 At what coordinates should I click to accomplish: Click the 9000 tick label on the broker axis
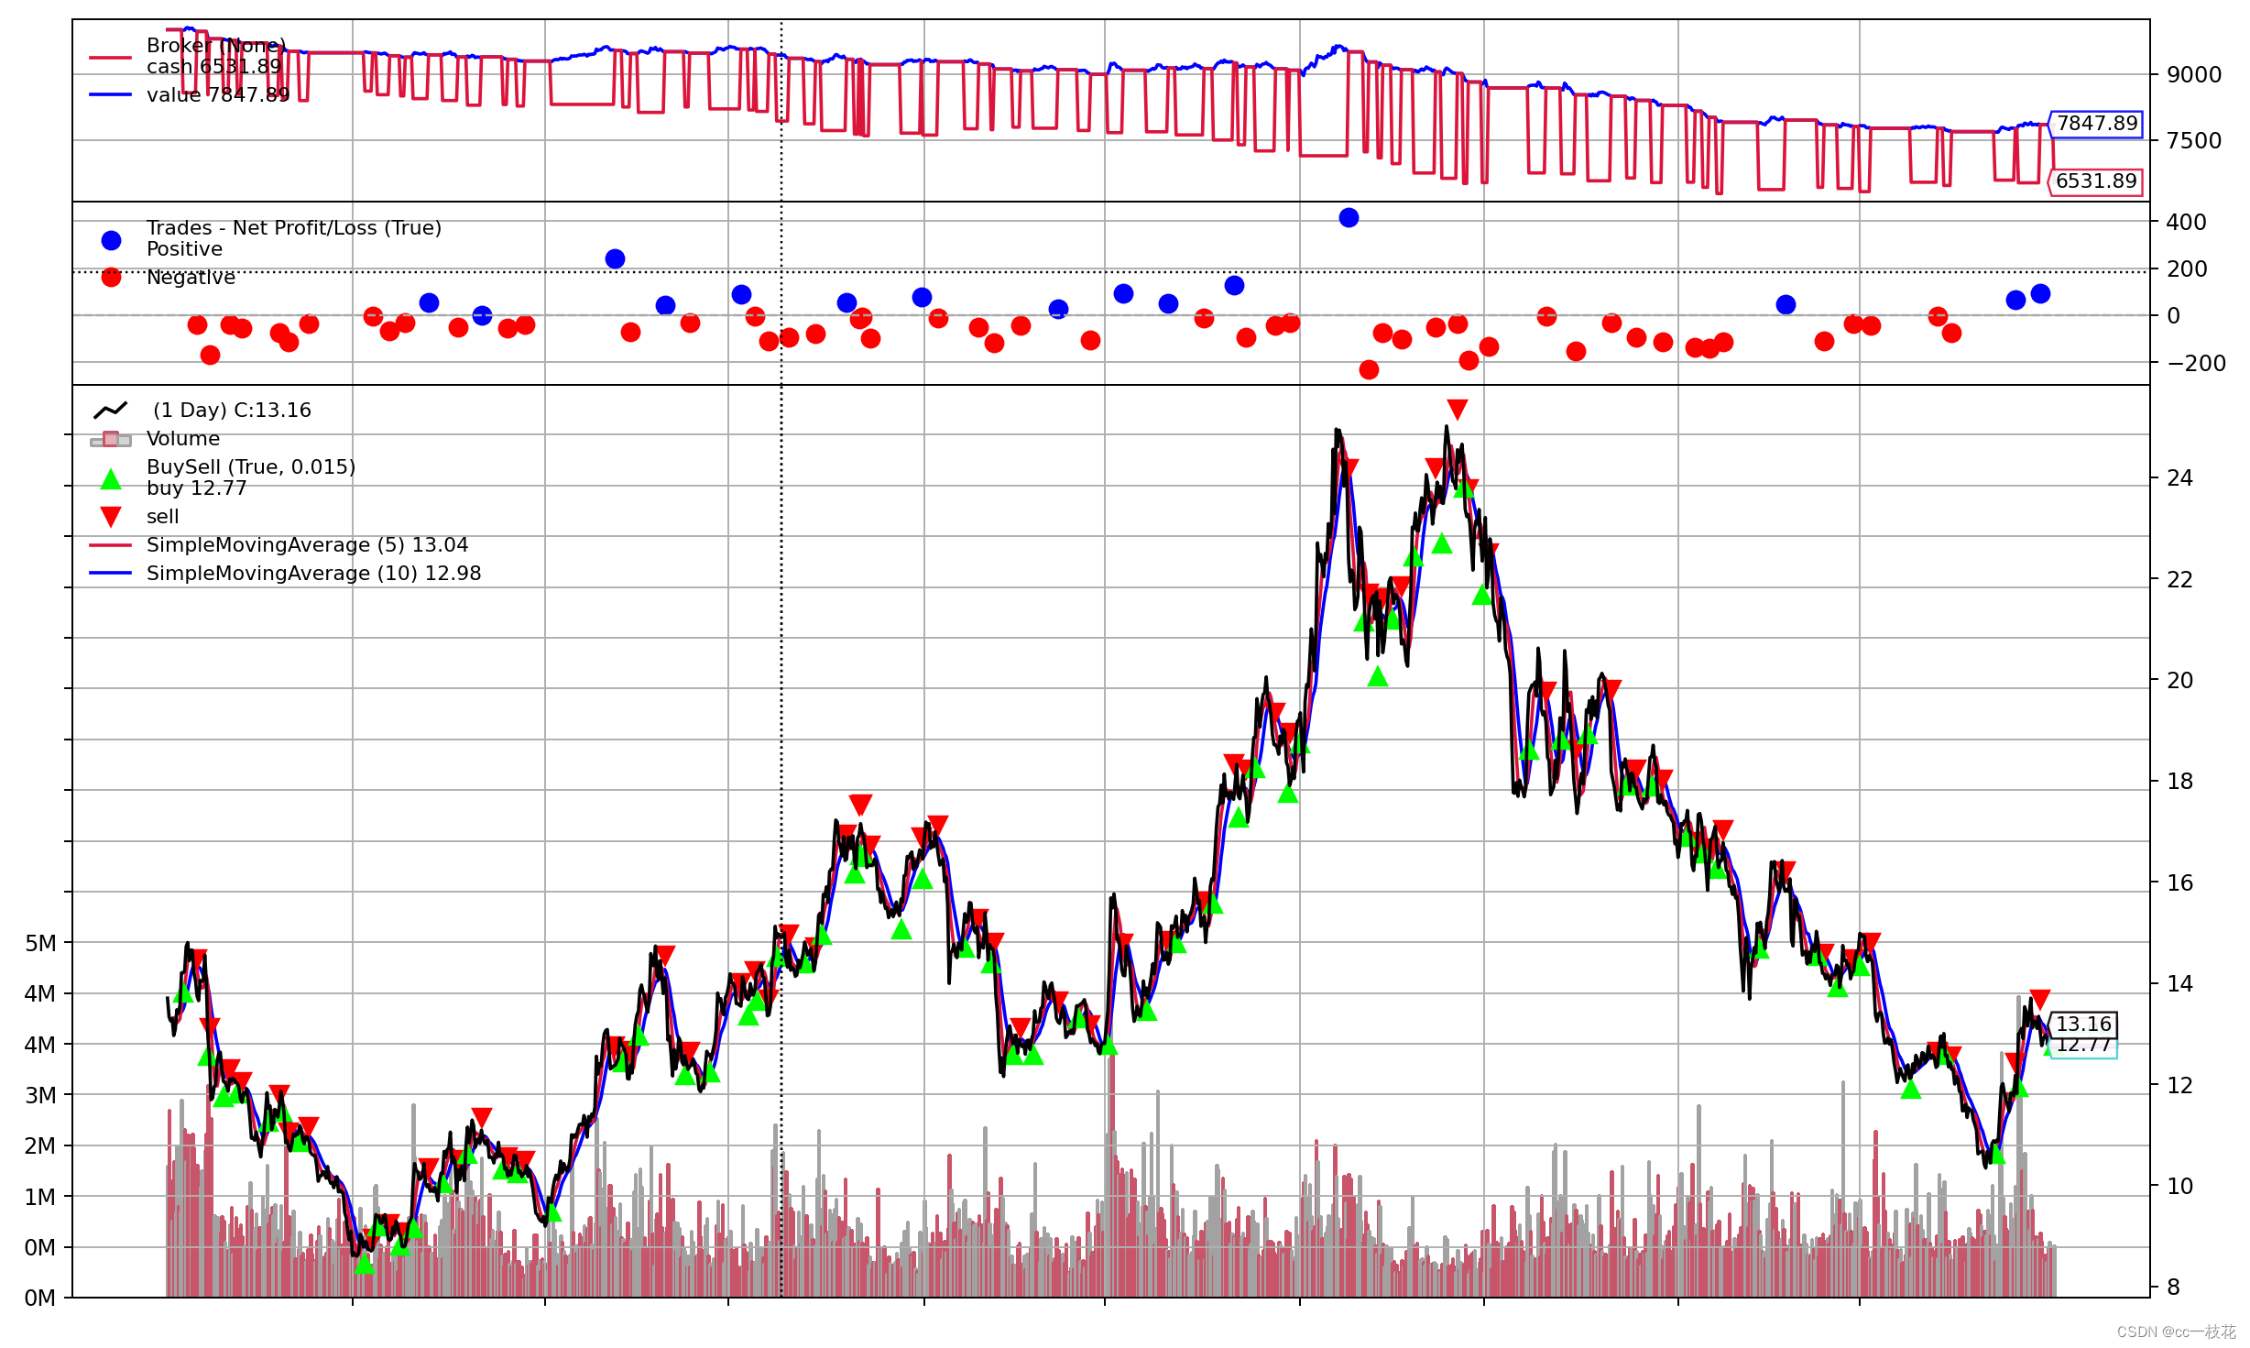coord(2194,75)
